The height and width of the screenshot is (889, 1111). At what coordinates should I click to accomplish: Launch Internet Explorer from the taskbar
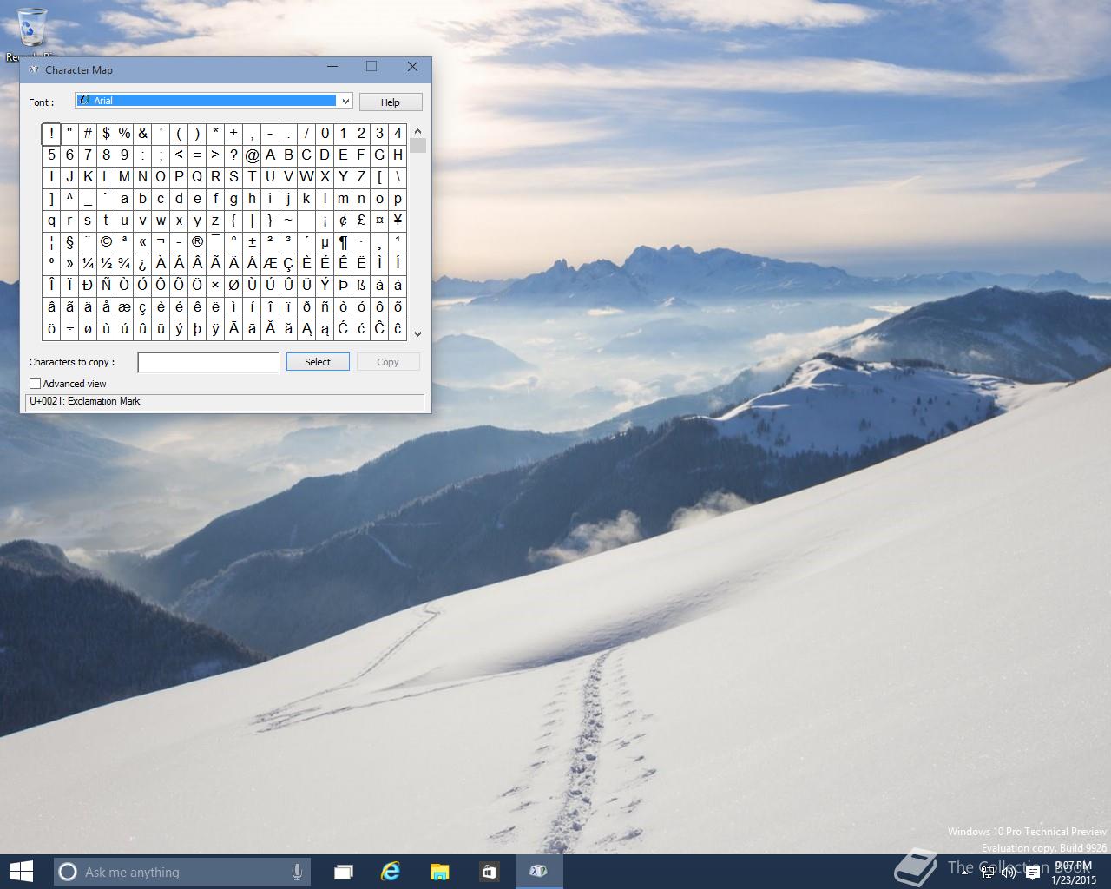pyautogui.click(x=391, y=872)
